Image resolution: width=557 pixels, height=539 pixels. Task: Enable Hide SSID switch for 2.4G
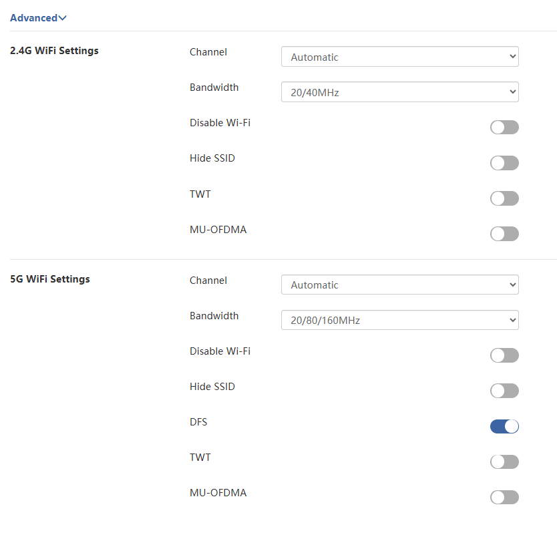504,163
